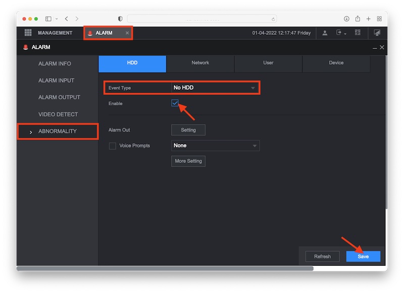
Task: Open the Management grid icon
Action: tap(28, 33)
